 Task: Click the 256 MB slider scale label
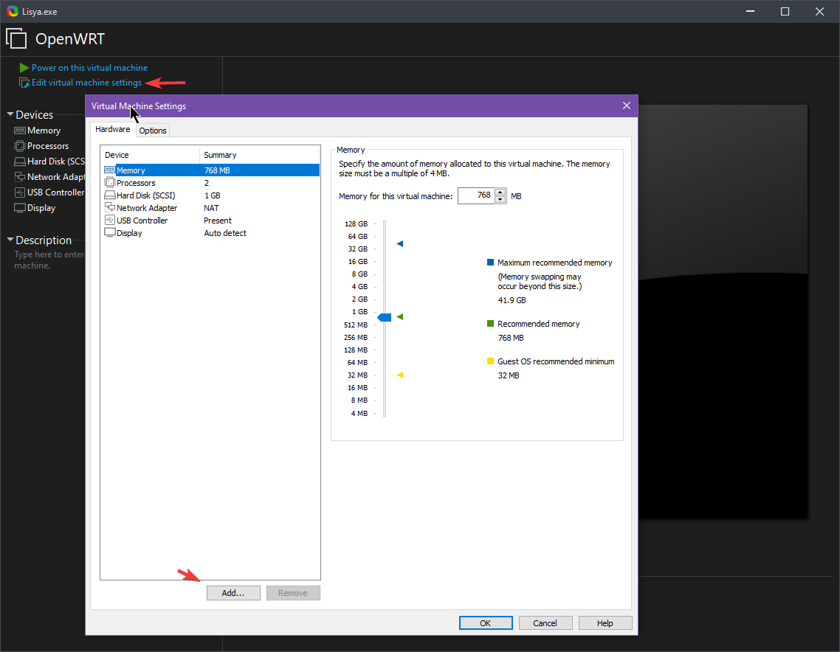click(x=356, y=337)
